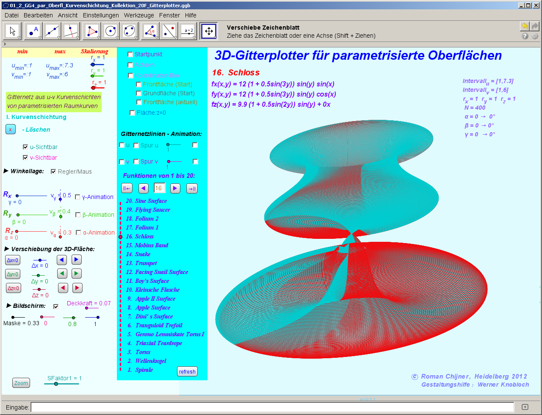Activate the Ellipse tool
The width and height of the screenshot is (542, 415).
[129, 31]
